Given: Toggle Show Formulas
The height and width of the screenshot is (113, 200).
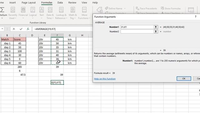Looking at the screenshot, I should pos(171,8).
